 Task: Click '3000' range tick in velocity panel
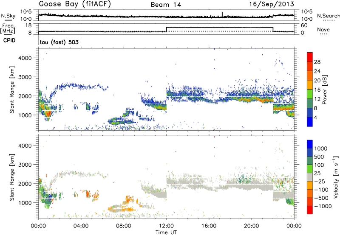pyautogui.click(x=25, y=165)
